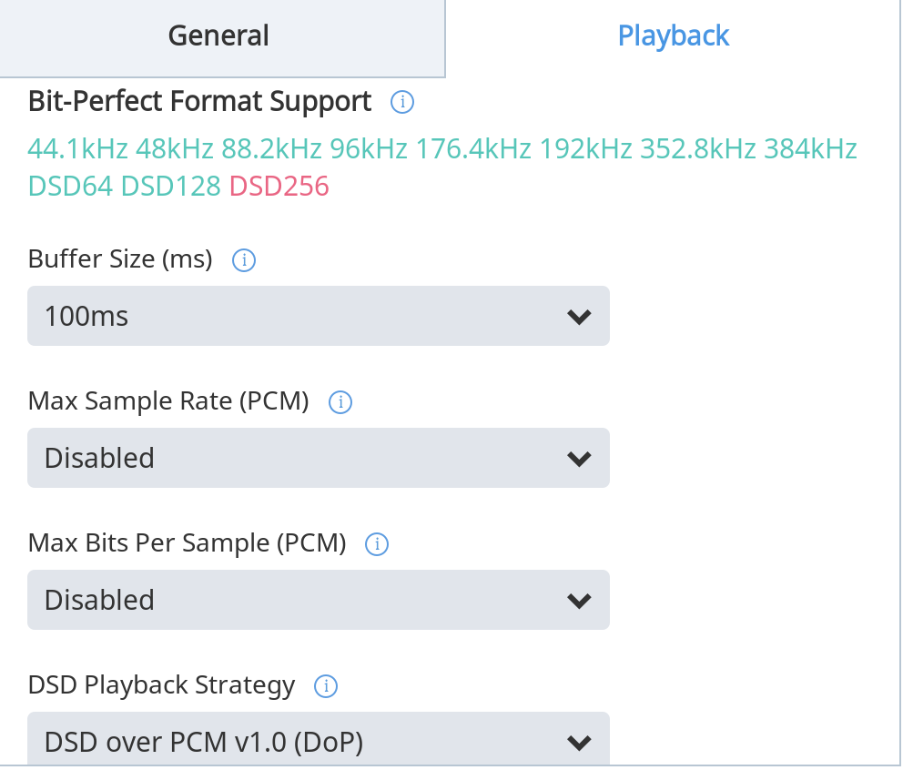Image resolution: width=903 pixels, height=770 pixels.
Task: Click info icon next to Buffer Size
Action: (244, 260)
